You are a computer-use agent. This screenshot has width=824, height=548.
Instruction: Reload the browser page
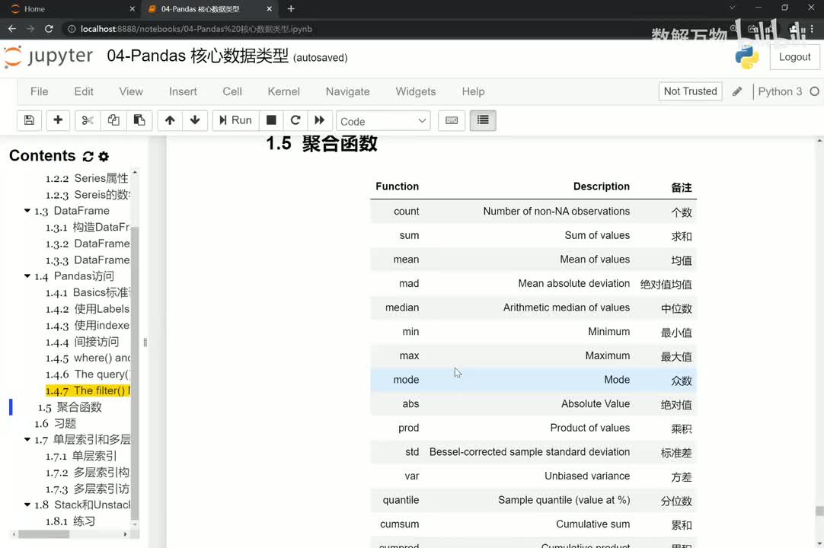pyautogui.click(x=49, y=29)
